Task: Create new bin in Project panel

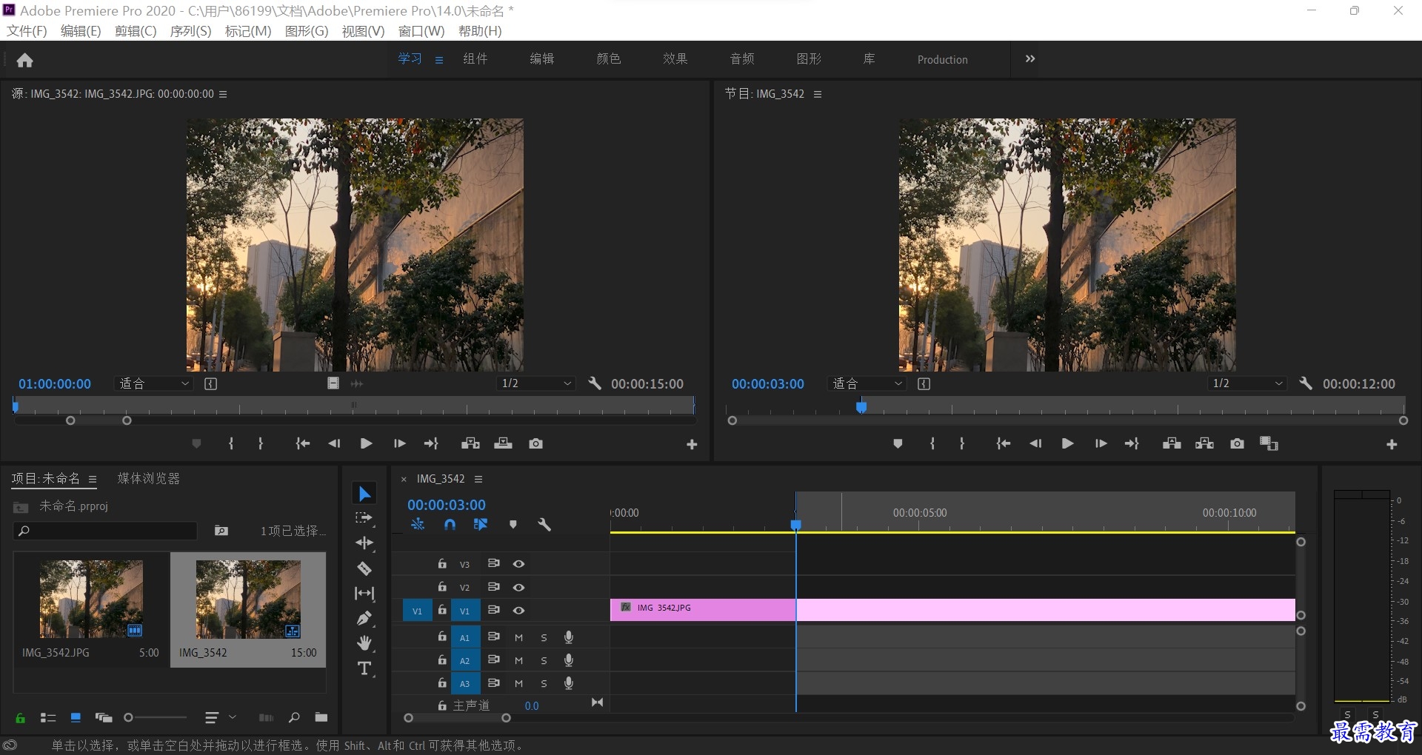Action: click(x=321, y=717)
